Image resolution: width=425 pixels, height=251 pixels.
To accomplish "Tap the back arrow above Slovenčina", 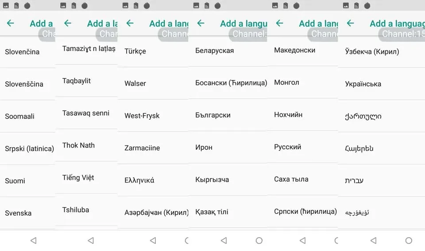I will click(x=10, y=23).
